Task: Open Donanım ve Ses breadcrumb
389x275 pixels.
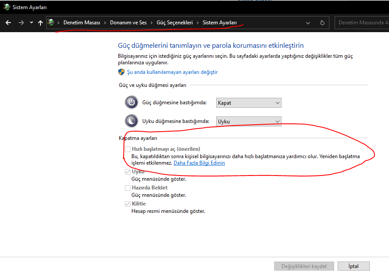Action: click(x=128, y=23)
